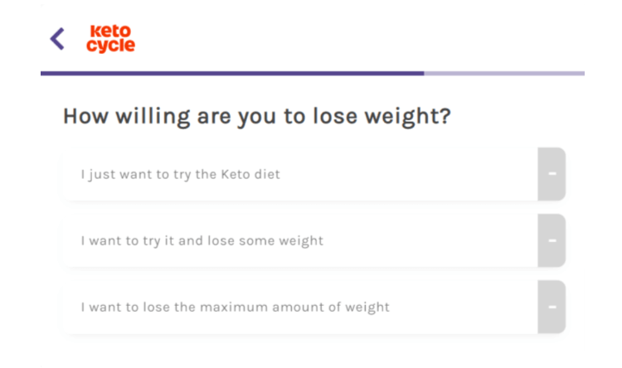Image resolution: width=622 pixels, height=368 pixels.
Task: Click the dash icon beside maximum amount of weight
Action: (552, 307)
